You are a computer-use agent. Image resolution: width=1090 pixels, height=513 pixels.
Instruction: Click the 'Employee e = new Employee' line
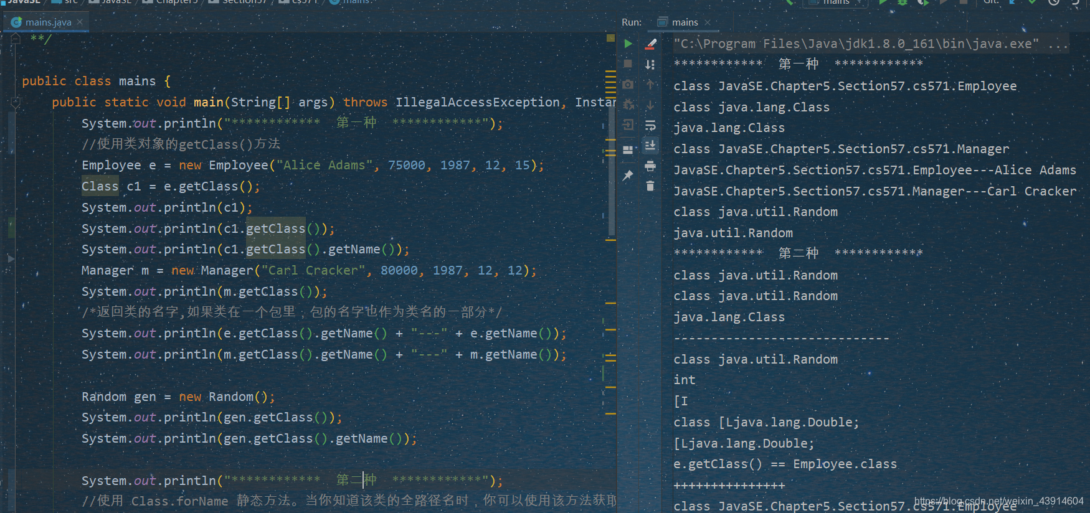[313, 165]
